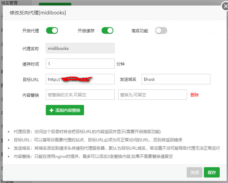This screenshot has width=228, height=183.
Task: Click the red 删除 link
Action: [194, 95]
